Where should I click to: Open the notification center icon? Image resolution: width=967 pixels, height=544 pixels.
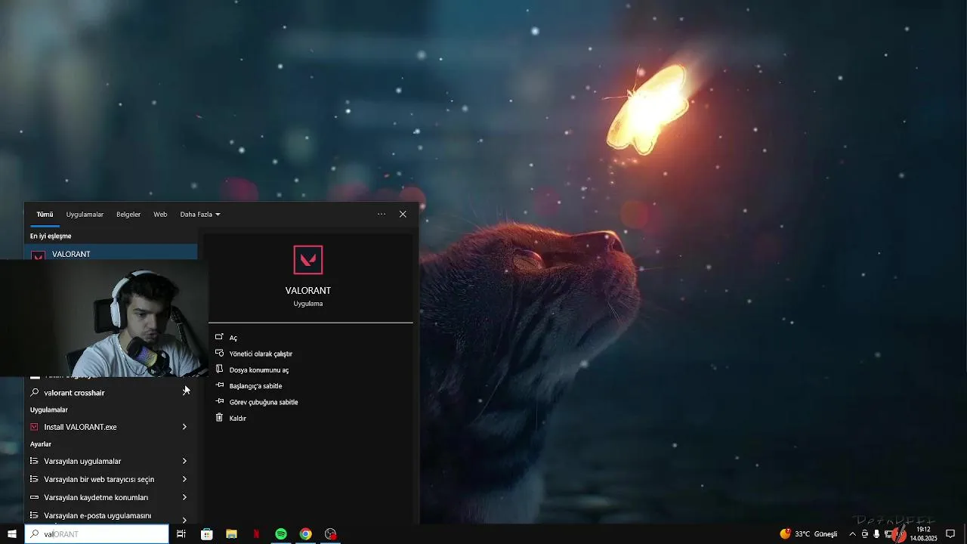tap(950, 534)
